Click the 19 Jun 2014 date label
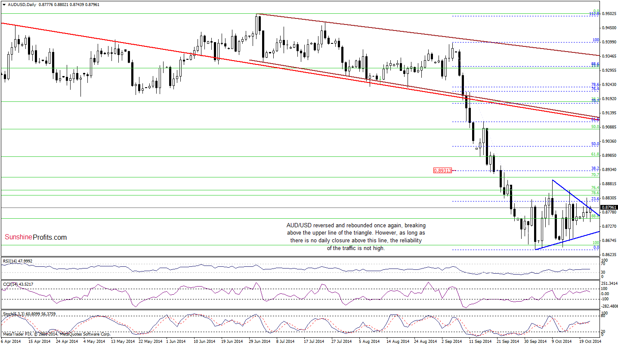The image size is (618, 345). (232, 341)
